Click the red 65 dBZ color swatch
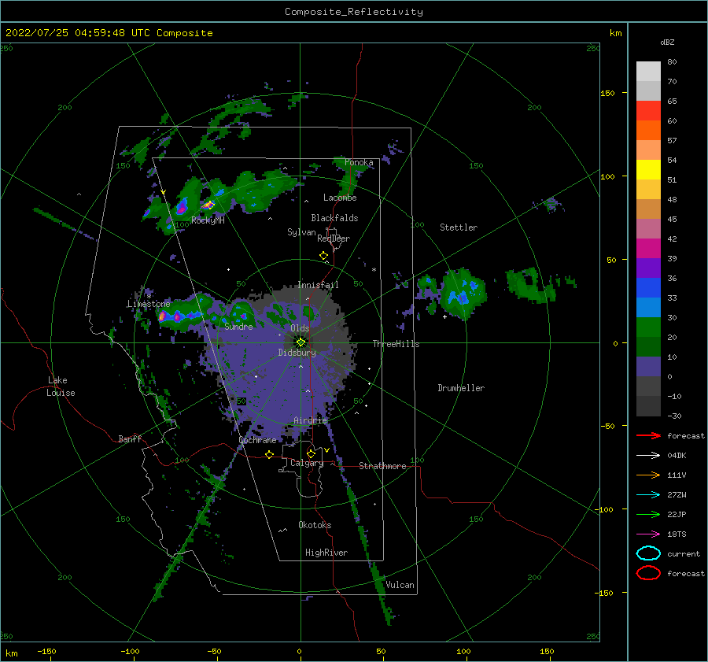Image resolution: width=708 pixels, height=662 pixels. click(648, 110)
